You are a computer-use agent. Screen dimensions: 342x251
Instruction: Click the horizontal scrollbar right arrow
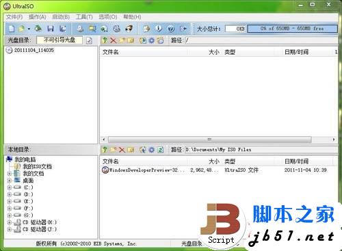tap(334, 140)
